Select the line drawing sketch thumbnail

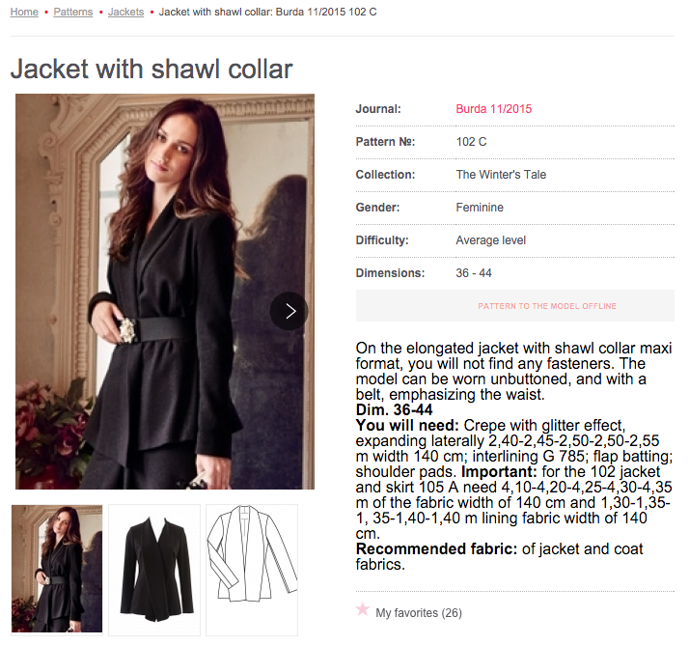coord(252,570)
